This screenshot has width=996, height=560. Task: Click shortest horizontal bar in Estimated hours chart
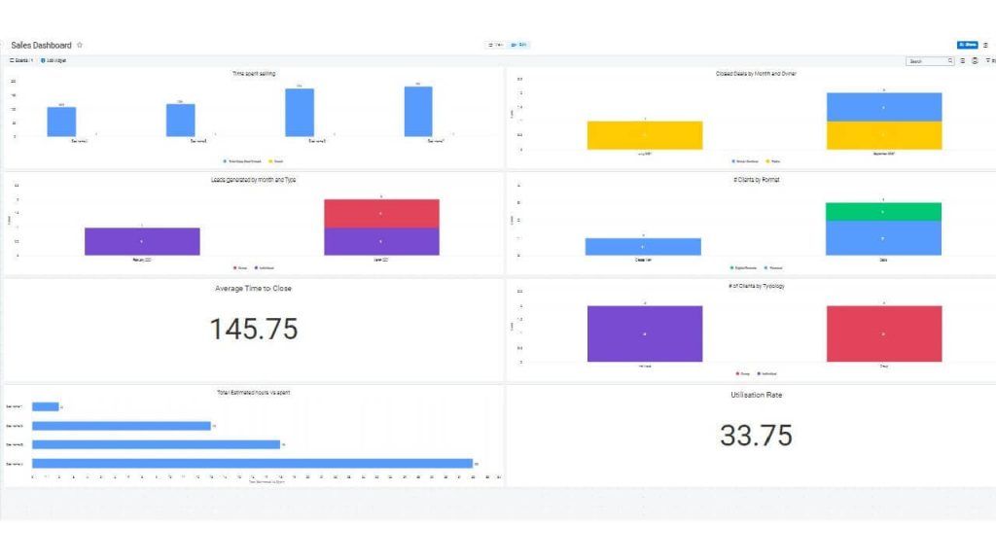pos(46,407)
